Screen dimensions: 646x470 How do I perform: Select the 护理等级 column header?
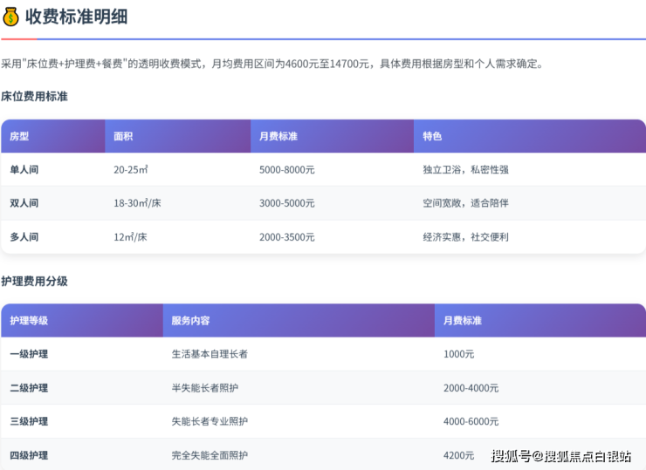(x=29, y=321)
